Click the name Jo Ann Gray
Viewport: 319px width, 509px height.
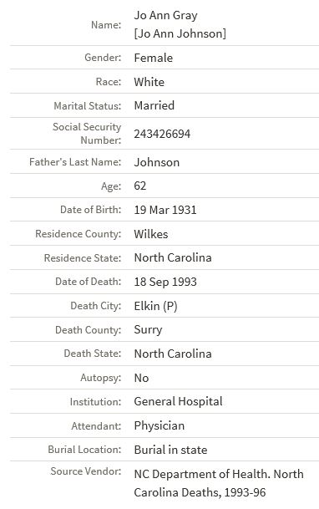[165, 16]
